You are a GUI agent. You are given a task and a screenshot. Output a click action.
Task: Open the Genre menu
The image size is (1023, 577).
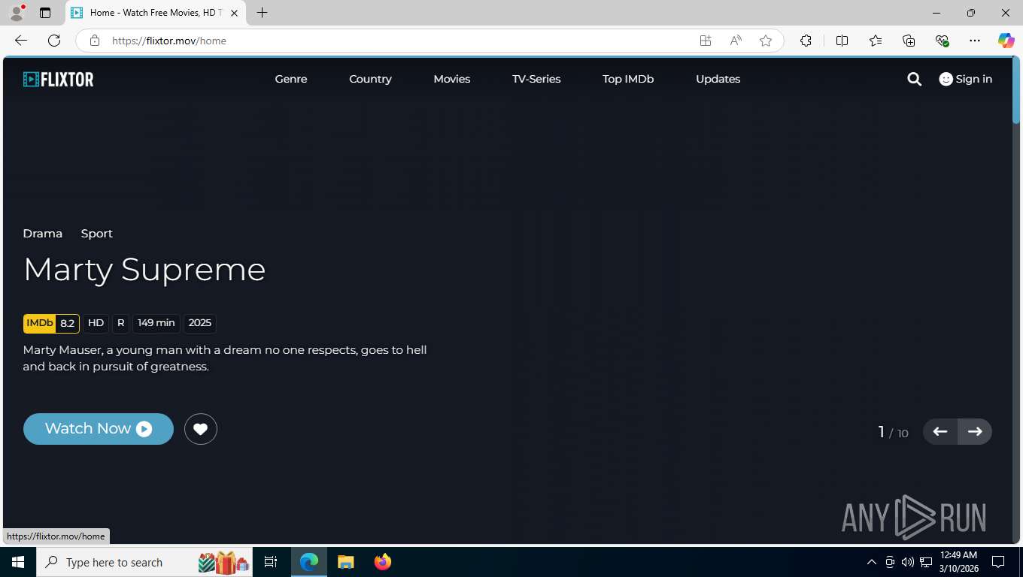(x=291, y=79)
